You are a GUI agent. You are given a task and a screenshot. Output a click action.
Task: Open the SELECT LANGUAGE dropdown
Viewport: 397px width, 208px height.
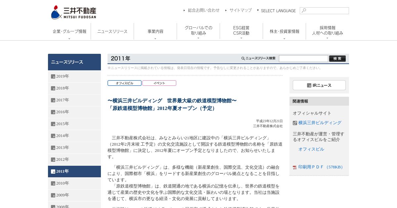tap(277, 11)
